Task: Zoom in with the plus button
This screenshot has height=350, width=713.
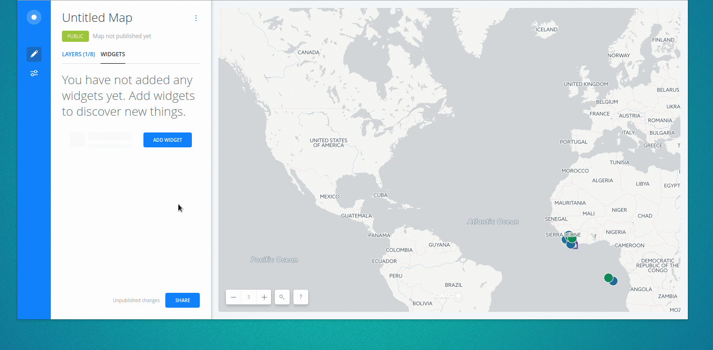Action: [x=264, y=297]
